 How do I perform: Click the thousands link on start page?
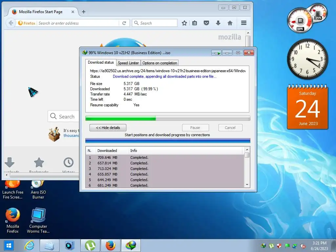(x=71, y=136)
